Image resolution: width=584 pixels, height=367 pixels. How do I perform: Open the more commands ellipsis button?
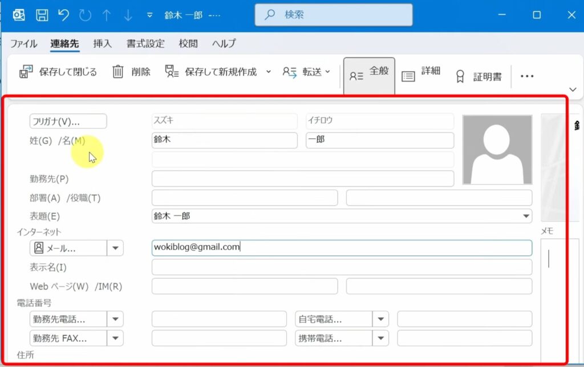(526, 75)
